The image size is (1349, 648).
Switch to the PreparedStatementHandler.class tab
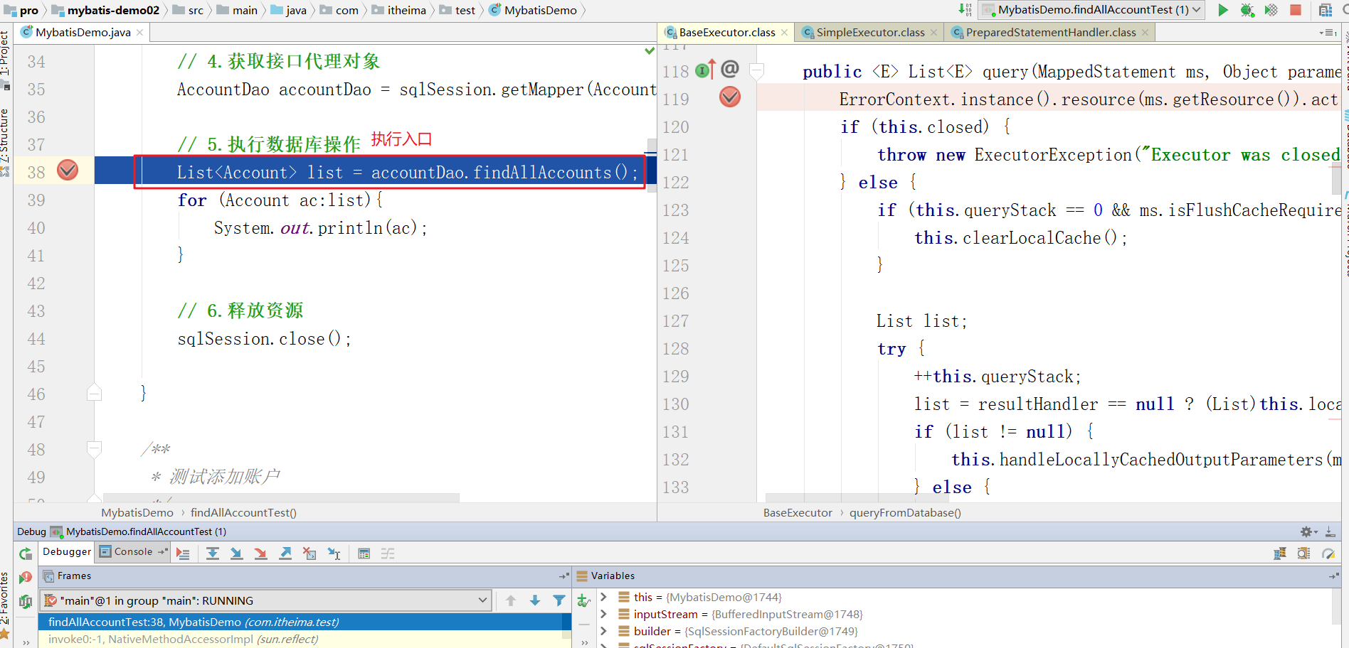[1050, 33]
